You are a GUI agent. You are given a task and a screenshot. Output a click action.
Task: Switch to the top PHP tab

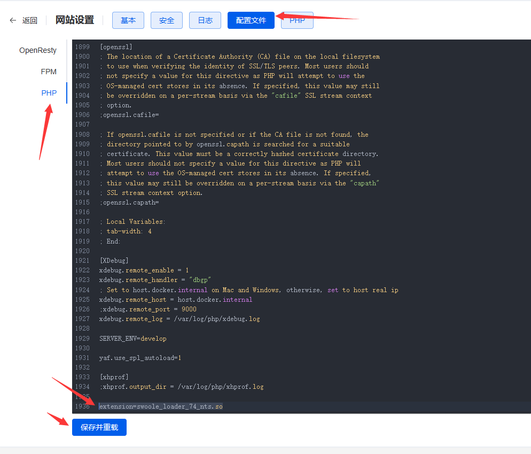pyautogui.click(x=297, y=20)
